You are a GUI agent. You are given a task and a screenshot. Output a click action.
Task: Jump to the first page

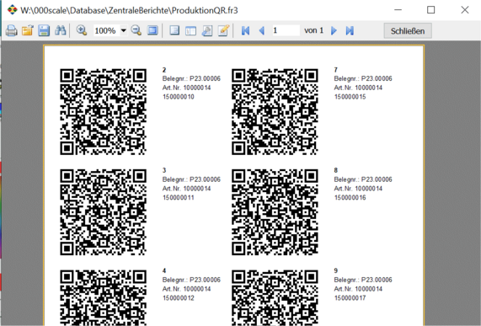click(245, 30)
